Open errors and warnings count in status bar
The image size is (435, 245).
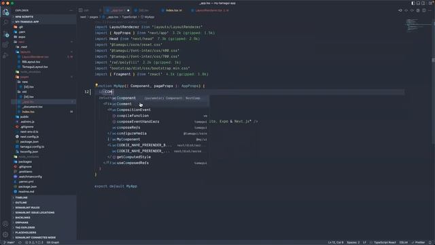tap(35, 242)
